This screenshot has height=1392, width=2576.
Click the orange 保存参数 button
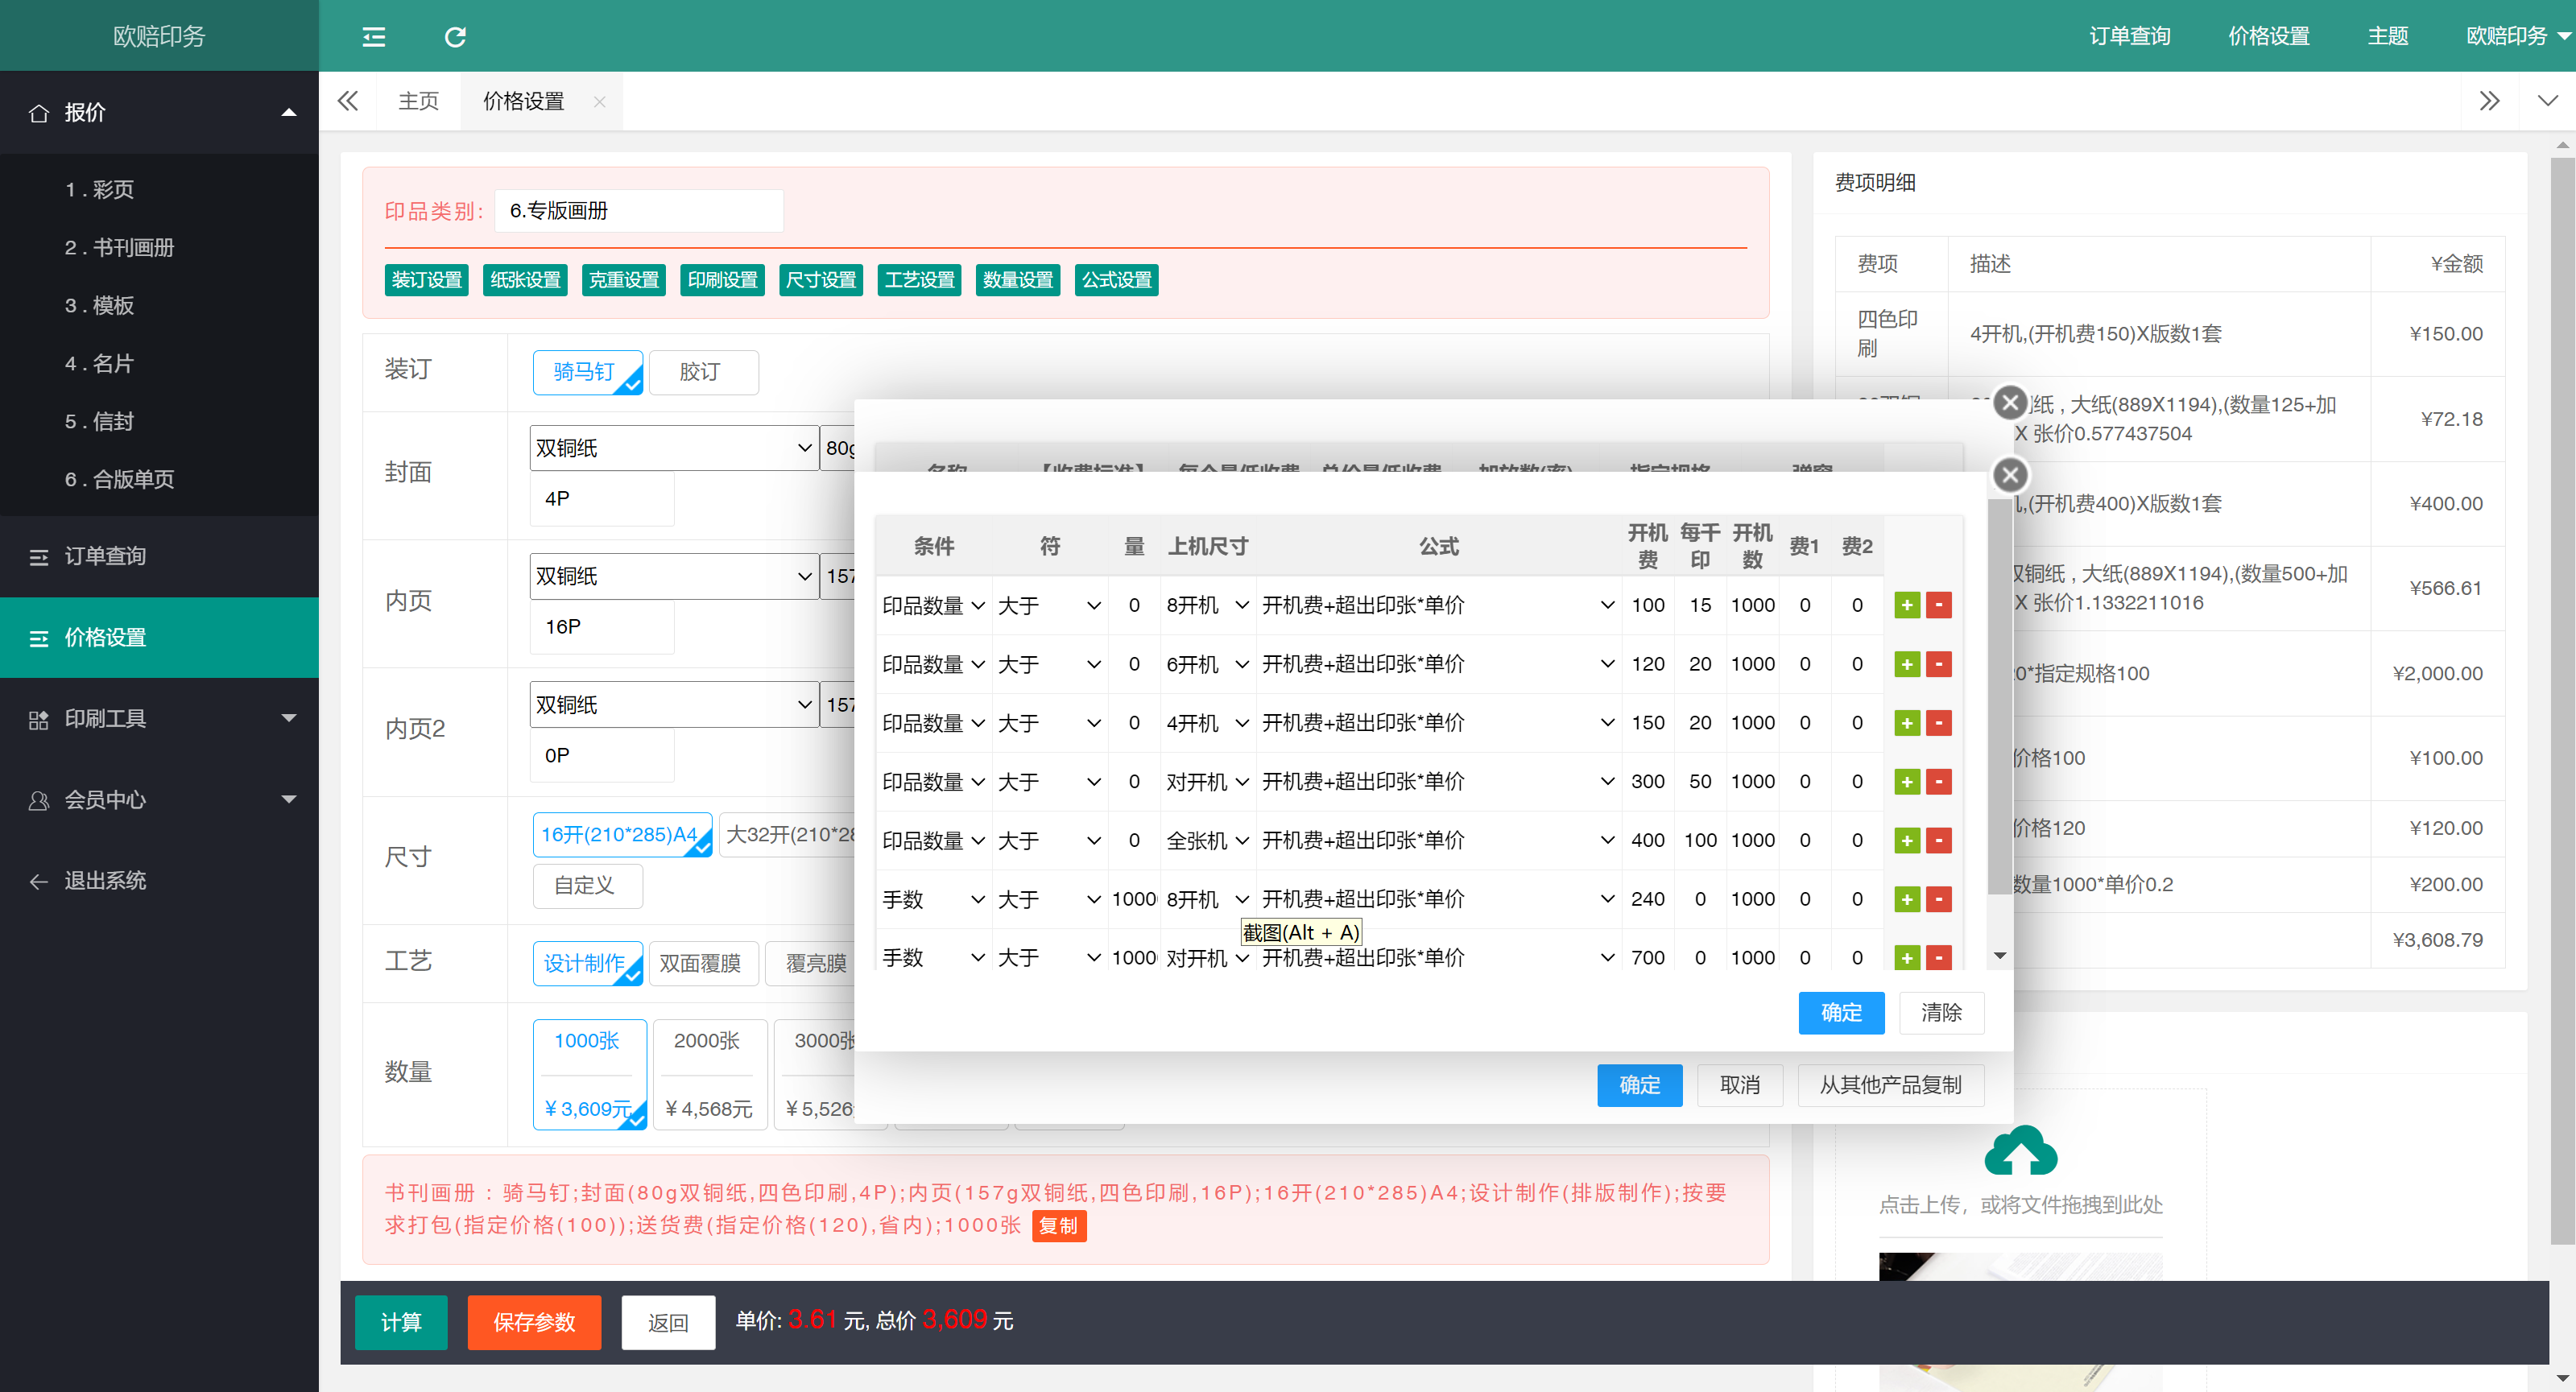click(534, 1322)
